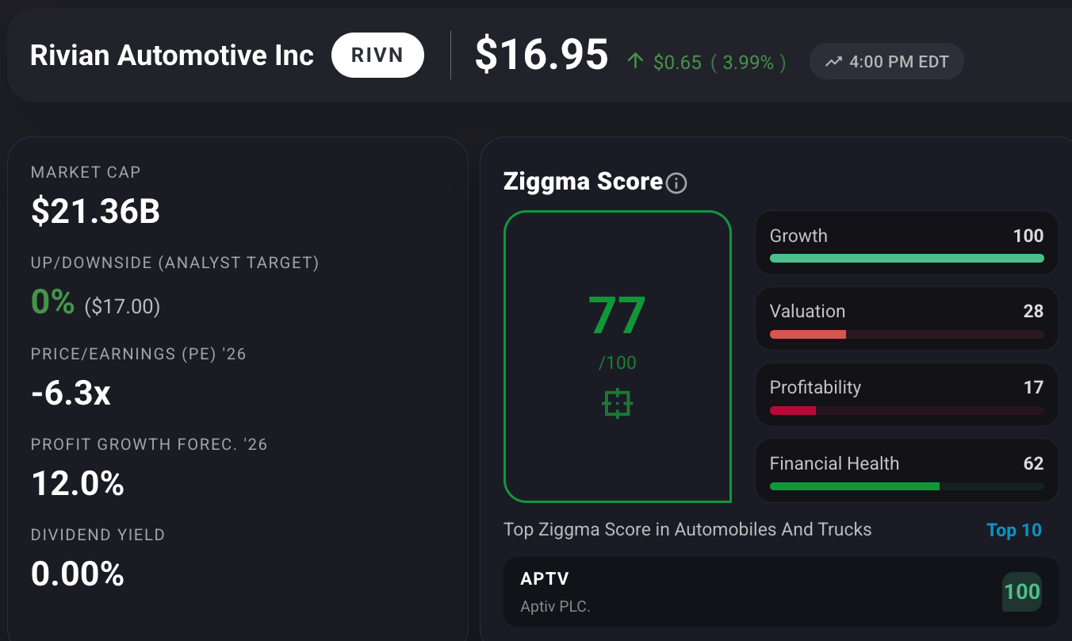The image size is (1072, 641).
Task: Click the $16.95 share price
Action: point(542,55)
